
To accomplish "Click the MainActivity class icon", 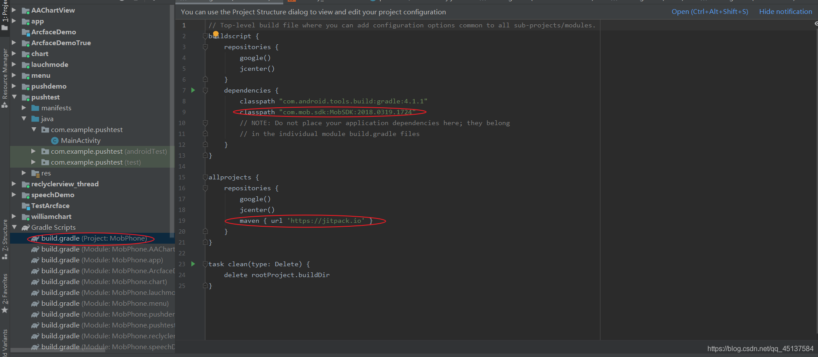I will coord(55,140).
